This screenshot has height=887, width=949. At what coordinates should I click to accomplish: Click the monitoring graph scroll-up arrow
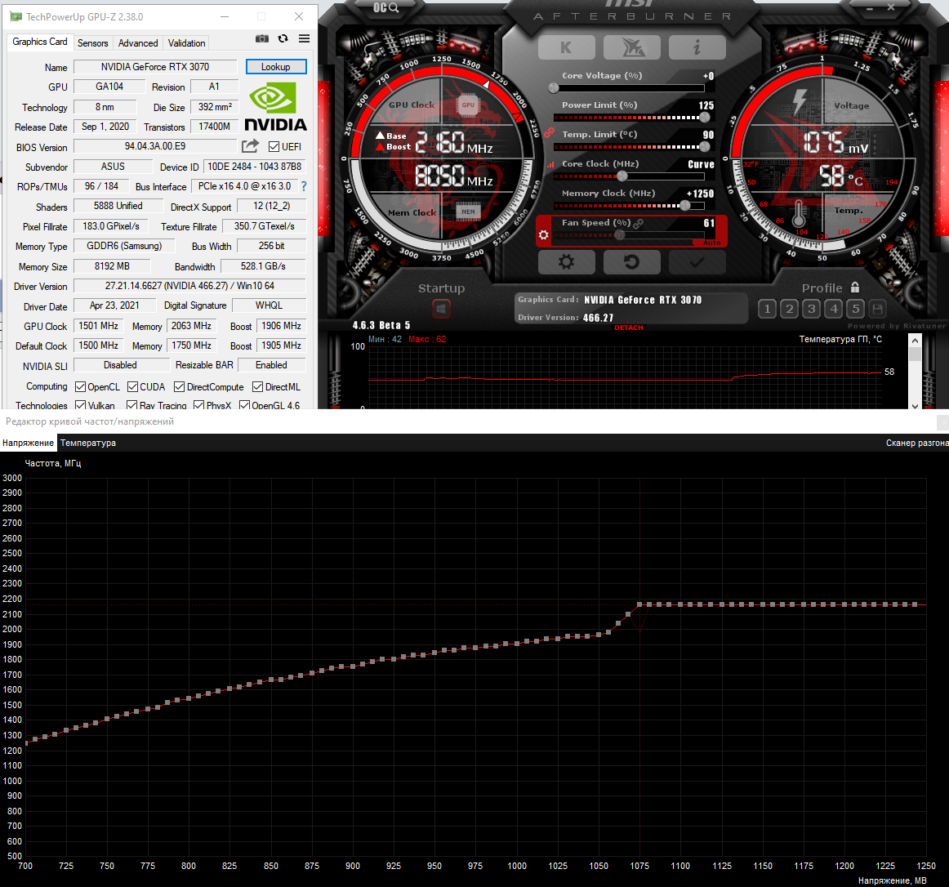915,341
